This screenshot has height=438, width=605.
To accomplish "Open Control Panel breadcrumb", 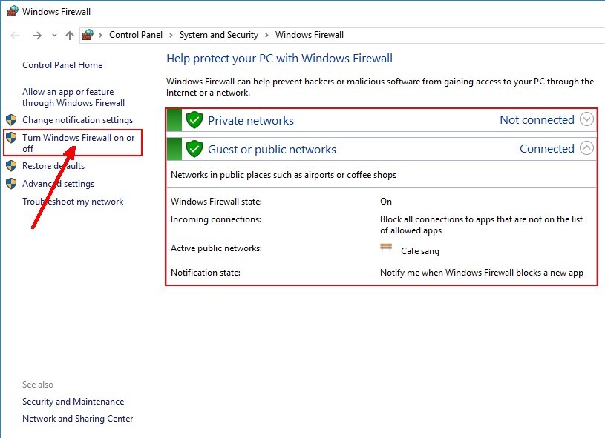I will tap(136, 35).
